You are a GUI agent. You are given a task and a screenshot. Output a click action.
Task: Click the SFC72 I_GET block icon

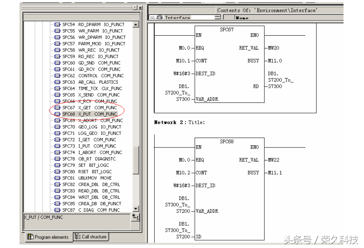point(58,140)
